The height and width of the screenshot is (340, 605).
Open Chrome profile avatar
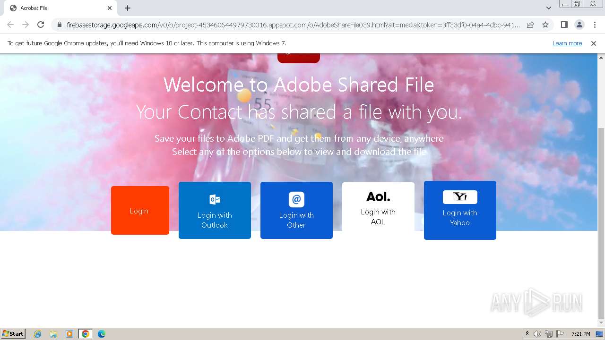pyautogui.click(x=579, y=25)
